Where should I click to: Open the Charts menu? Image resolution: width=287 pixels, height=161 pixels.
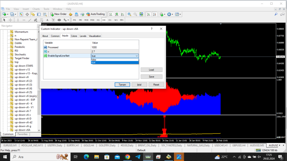[x=36, y=9]
